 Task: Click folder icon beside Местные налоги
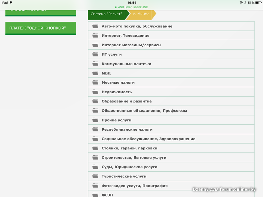coord(95,82)
